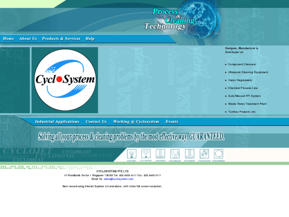The width and height of the screenshot is (289, 217).
Task: Open Working @ Cyclosystem page
Action: click(136, 121)
